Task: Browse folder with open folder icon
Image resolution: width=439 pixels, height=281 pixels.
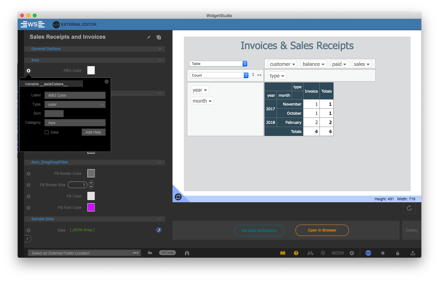Action: pyautogui.click(x=150, y=253)
